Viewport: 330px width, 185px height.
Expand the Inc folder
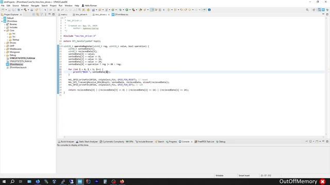click(x=8, y=33)
